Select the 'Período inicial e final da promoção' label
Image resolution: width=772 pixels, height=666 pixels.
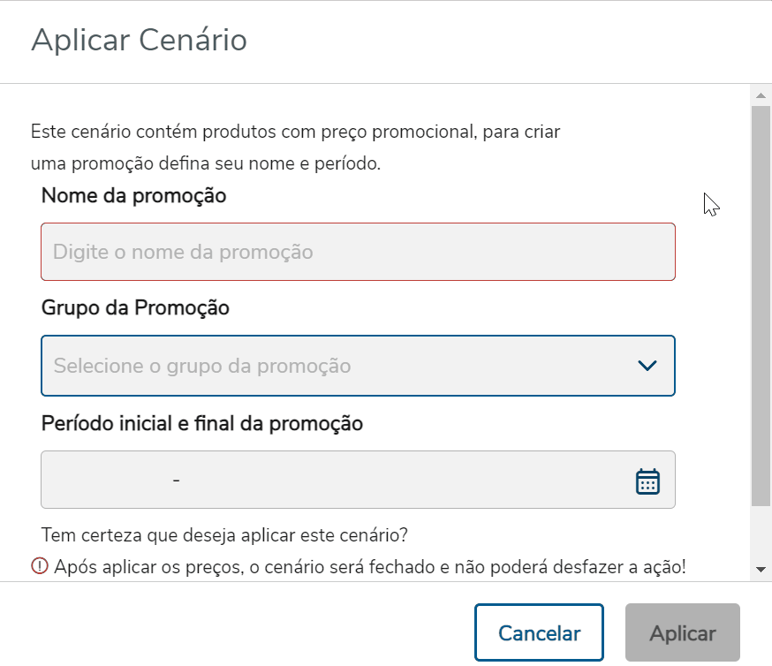click(x=202, y=423)
